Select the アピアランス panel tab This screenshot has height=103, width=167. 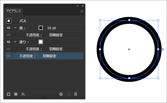click(x=13, y=11)
